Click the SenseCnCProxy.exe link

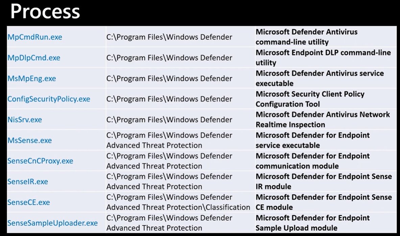(40, 161)
